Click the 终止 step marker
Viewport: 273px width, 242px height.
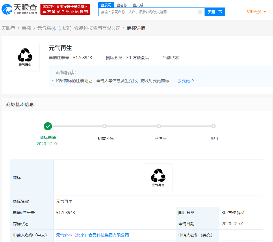[x=213, y=126]
